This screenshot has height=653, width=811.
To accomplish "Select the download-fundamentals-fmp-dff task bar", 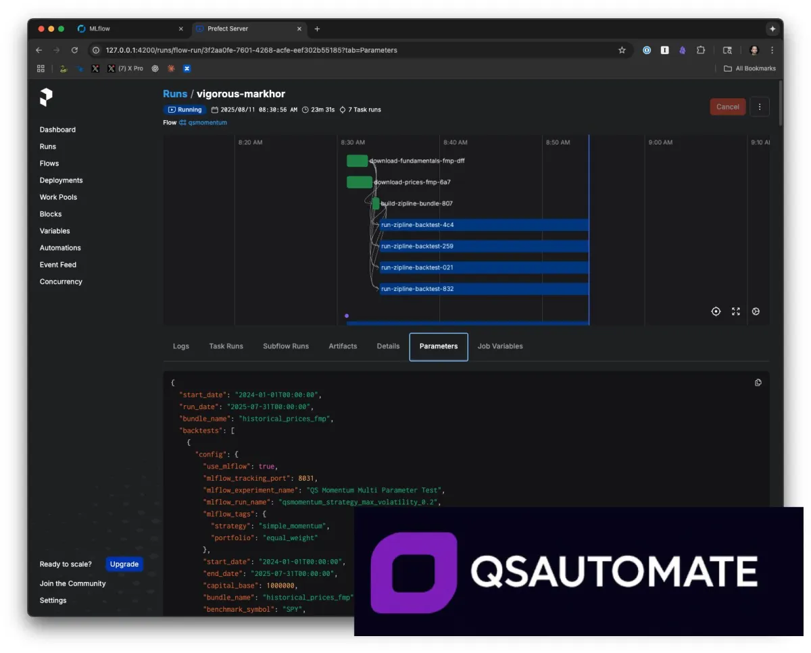I will click(x=358, y=161).
